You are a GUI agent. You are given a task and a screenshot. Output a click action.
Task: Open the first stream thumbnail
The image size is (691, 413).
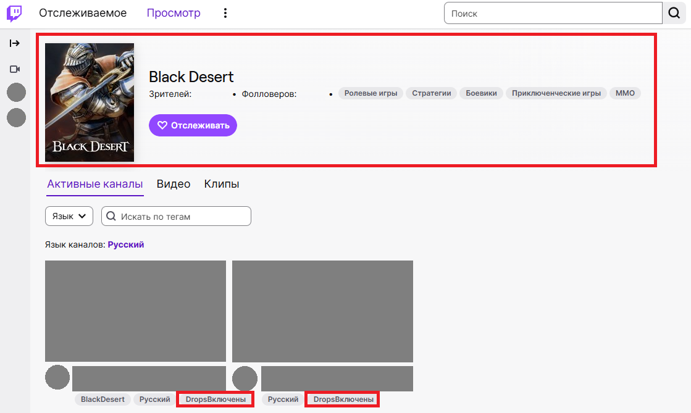point(135,311)
